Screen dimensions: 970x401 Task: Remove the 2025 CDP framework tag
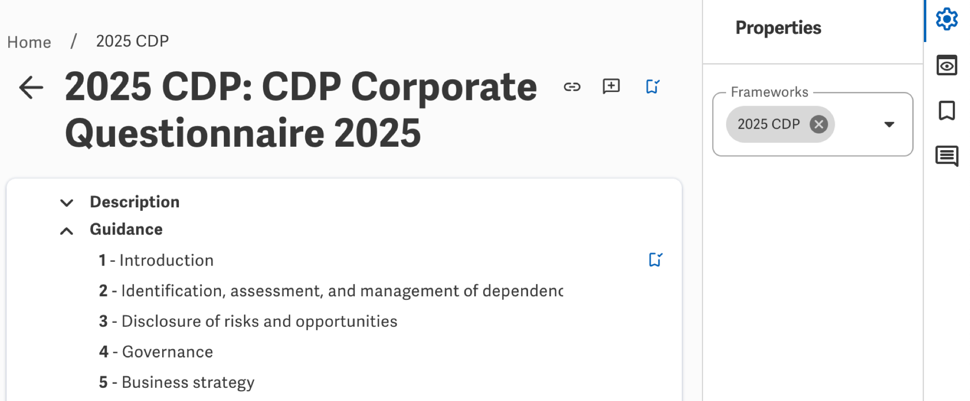click(819, 125)
